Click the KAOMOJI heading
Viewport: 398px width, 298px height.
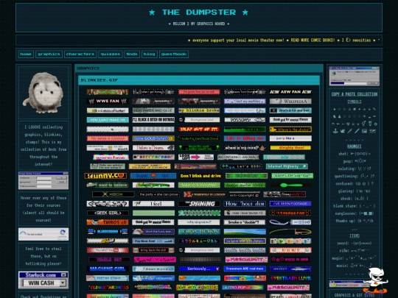coord(355,146)
